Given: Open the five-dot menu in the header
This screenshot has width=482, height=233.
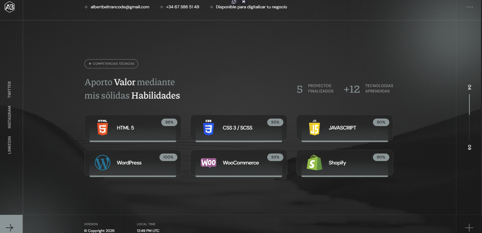Looking at the screenshot, I should (x=469, y=7).
